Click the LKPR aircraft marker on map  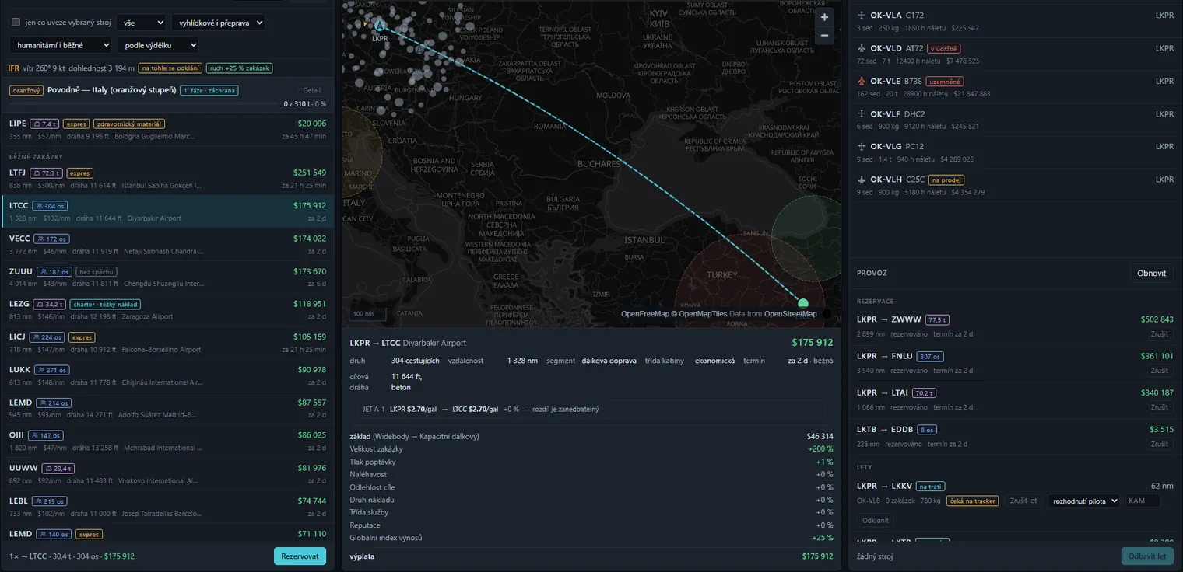[379, 24]
